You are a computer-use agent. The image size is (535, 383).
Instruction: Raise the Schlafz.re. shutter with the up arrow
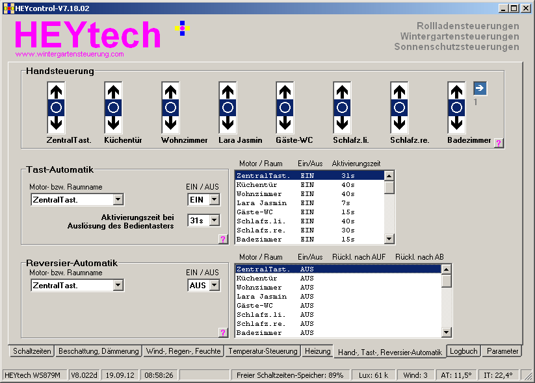pos(400,92)
